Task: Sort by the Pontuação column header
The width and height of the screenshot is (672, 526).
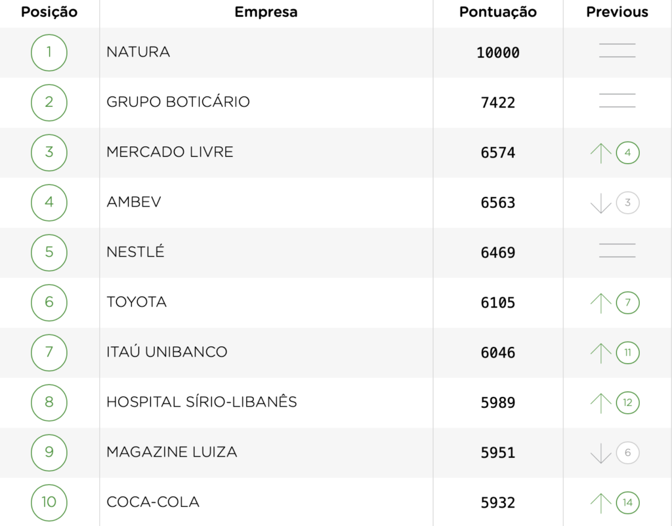Action: click(x=497, y=12)
